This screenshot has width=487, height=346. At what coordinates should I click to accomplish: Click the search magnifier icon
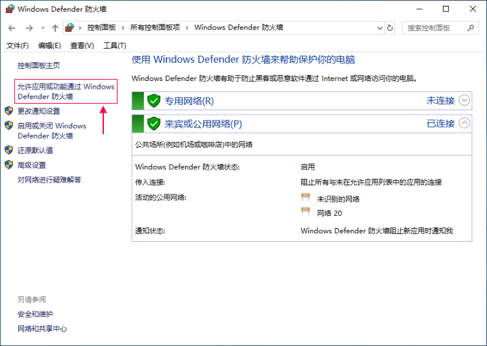[470, 28]
